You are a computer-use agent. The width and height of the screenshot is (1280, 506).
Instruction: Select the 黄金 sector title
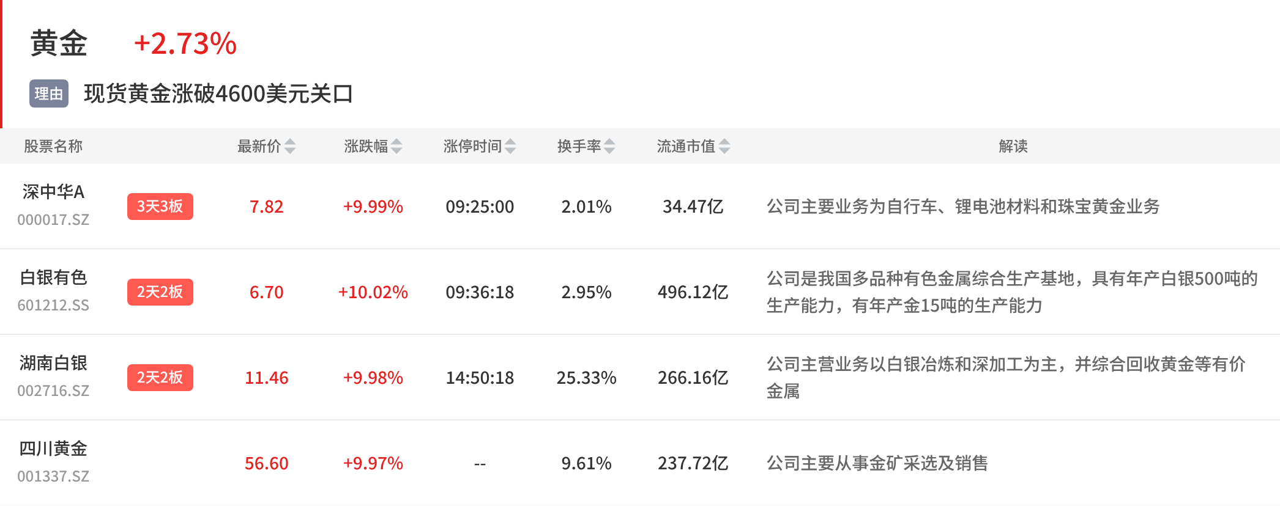[x=59, y=43]
